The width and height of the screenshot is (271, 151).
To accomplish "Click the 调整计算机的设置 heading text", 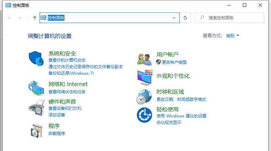I will coord(50,36).
